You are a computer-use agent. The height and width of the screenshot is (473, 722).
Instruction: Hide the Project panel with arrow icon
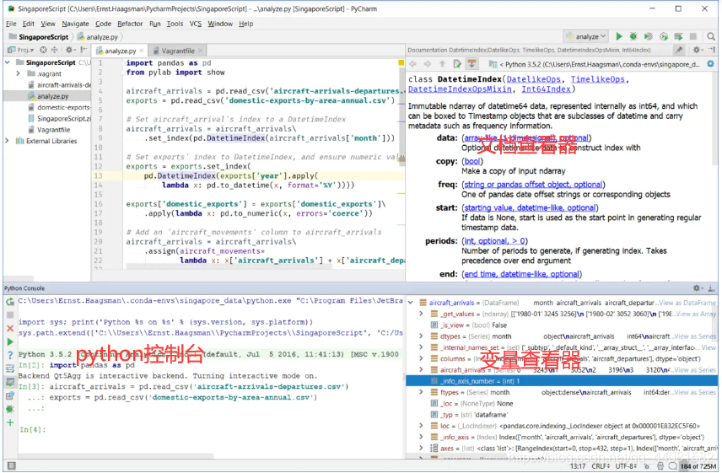(x=84, y=50)
